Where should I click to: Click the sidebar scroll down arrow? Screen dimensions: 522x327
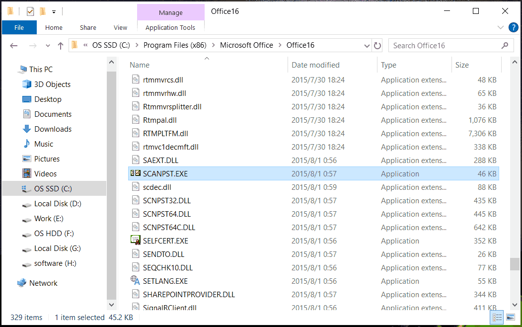point(112,304)
